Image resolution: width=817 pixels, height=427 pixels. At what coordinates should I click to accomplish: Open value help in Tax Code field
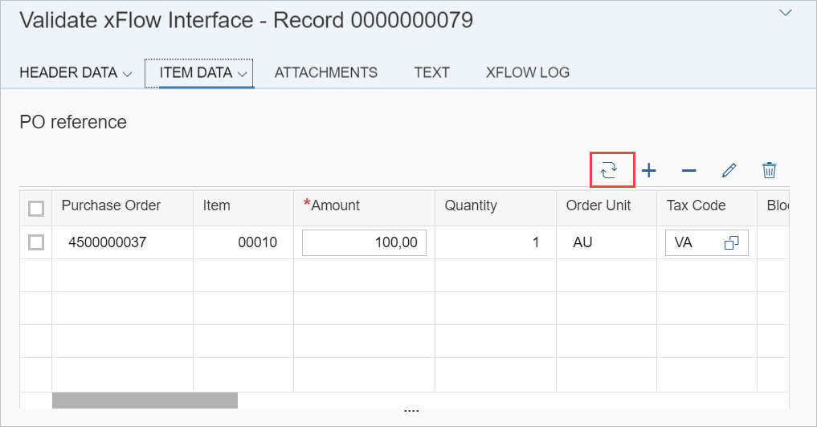731,243
